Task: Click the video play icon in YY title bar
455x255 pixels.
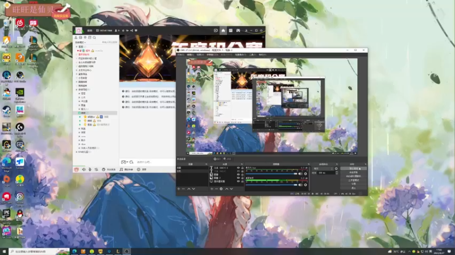Action: click(x=216, y=31)
